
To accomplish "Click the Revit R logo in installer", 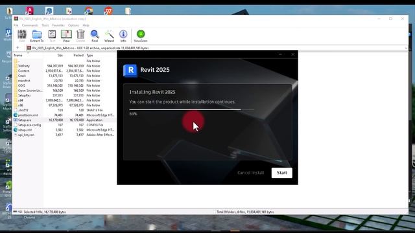I will (x=130, y=71).
